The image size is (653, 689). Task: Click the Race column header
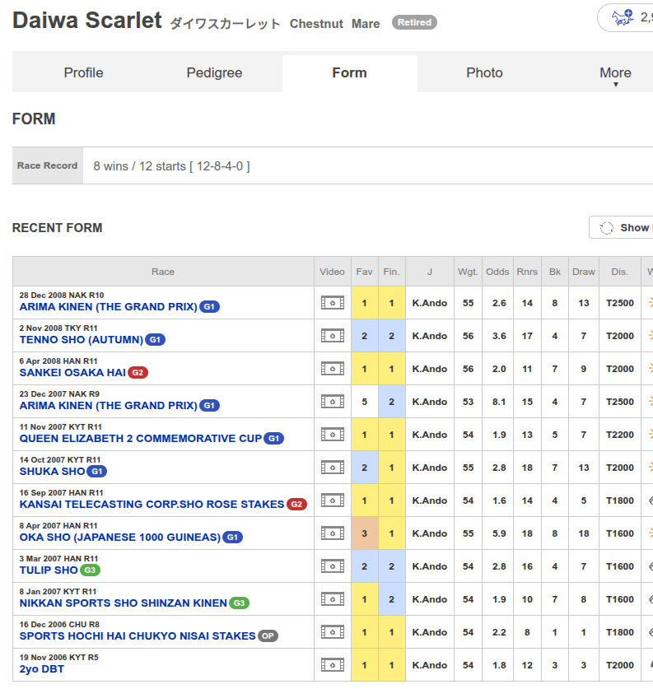(x=163, y=272)
